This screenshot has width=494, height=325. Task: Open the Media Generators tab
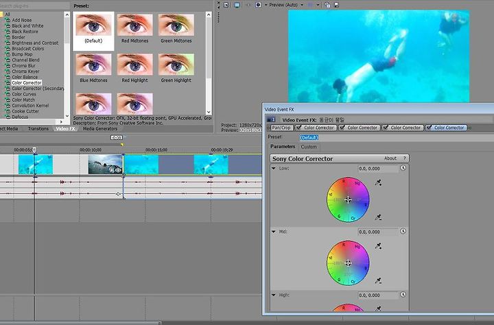[100, 128]
